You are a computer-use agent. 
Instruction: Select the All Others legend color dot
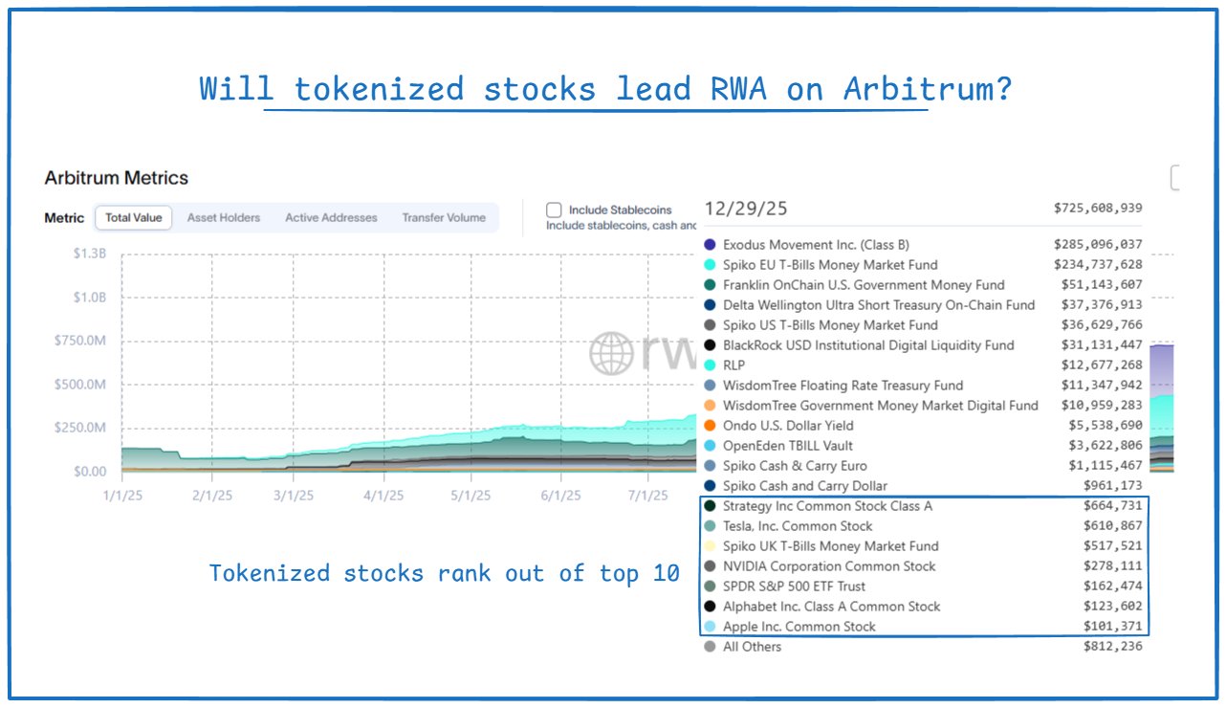[709, 647]
